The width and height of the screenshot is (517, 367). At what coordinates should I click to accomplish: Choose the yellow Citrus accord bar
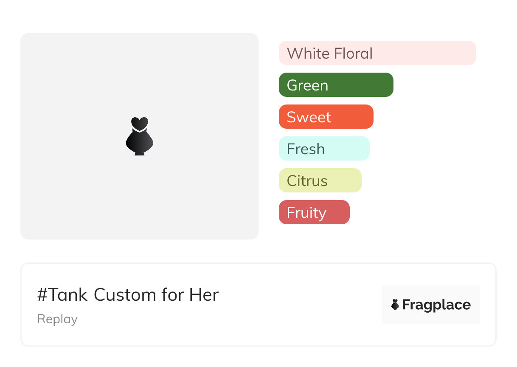(320, 181)
